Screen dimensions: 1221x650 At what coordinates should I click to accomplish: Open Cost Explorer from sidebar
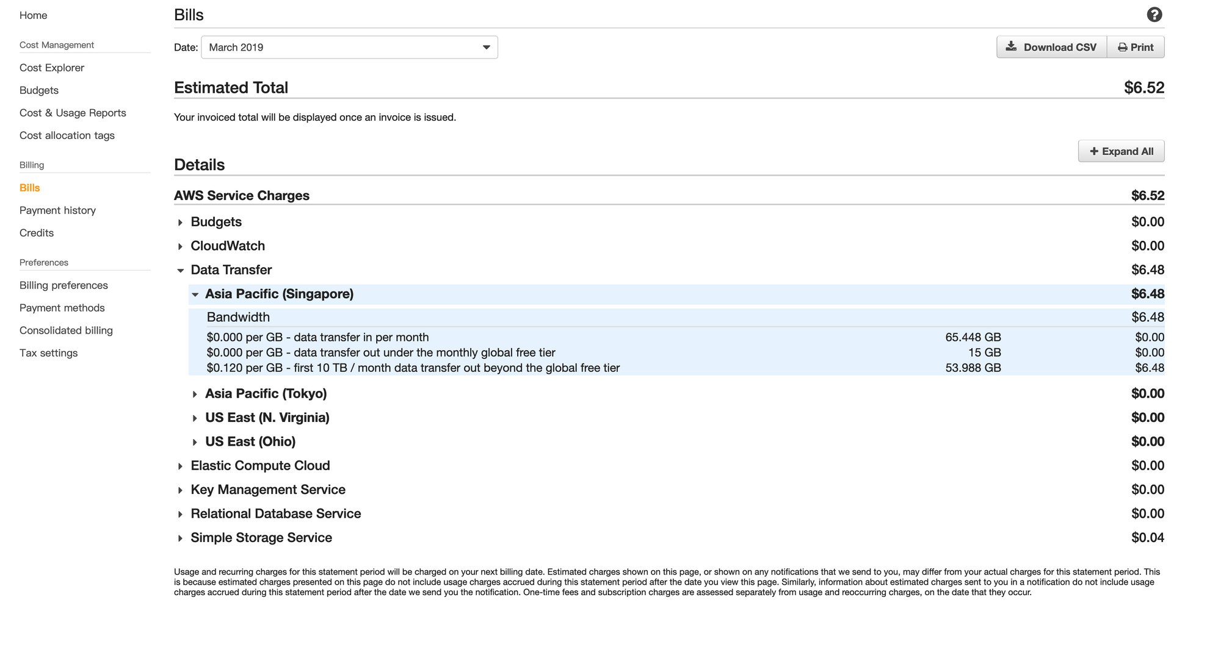pos(52,68)
